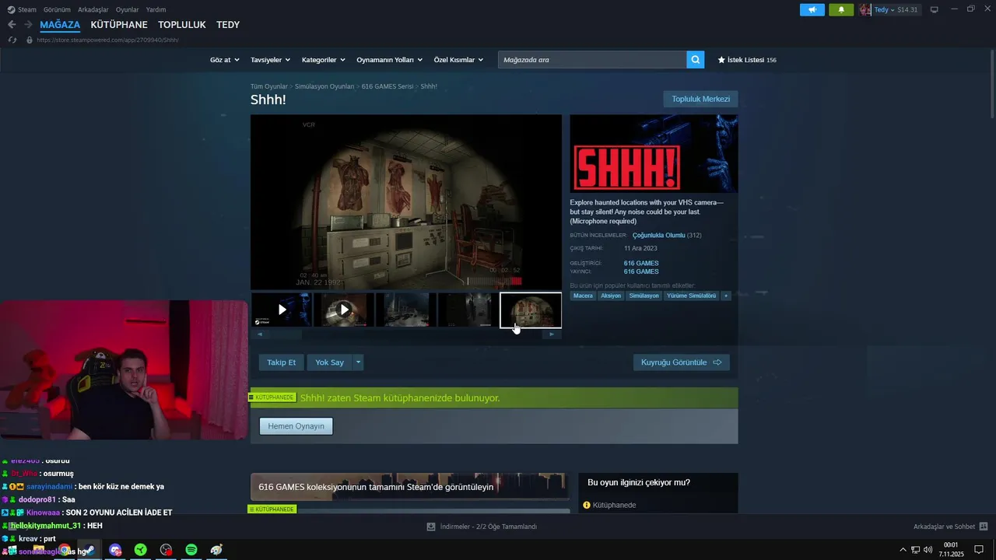
Task: Click the 616 GAMES Serisi breadcrumb
Action: [x=388, y=86]
